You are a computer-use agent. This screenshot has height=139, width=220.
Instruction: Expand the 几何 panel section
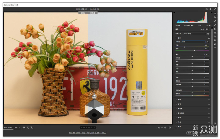point(176,122)
